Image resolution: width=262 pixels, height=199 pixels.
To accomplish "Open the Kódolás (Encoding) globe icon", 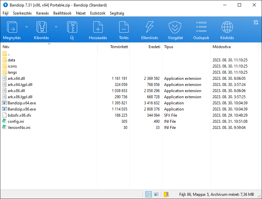I will tap(227, 27).
